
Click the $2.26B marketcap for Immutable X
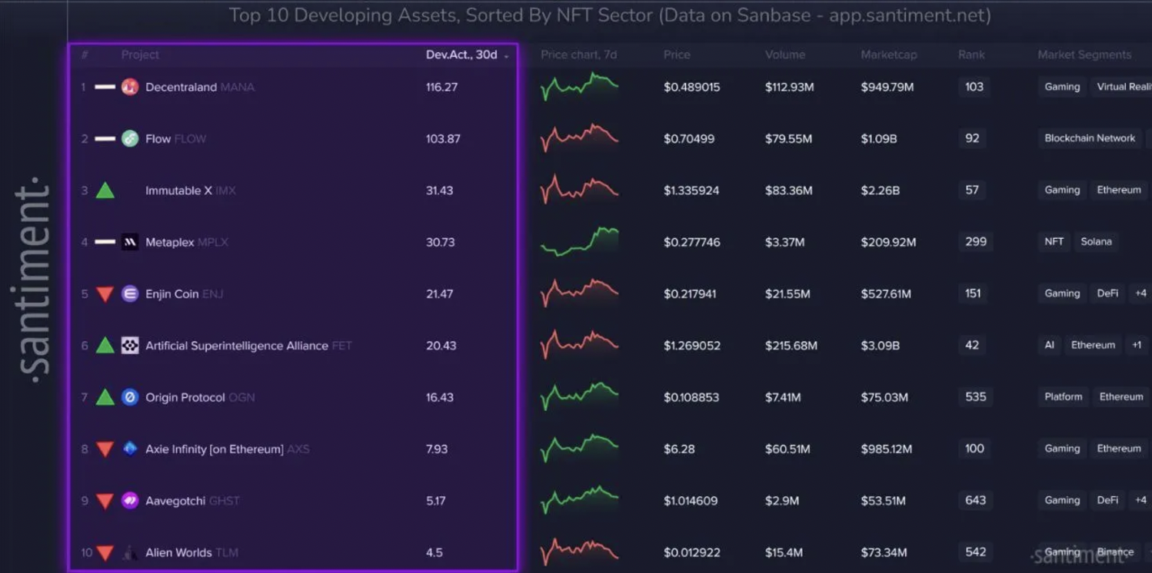[881, 190]
